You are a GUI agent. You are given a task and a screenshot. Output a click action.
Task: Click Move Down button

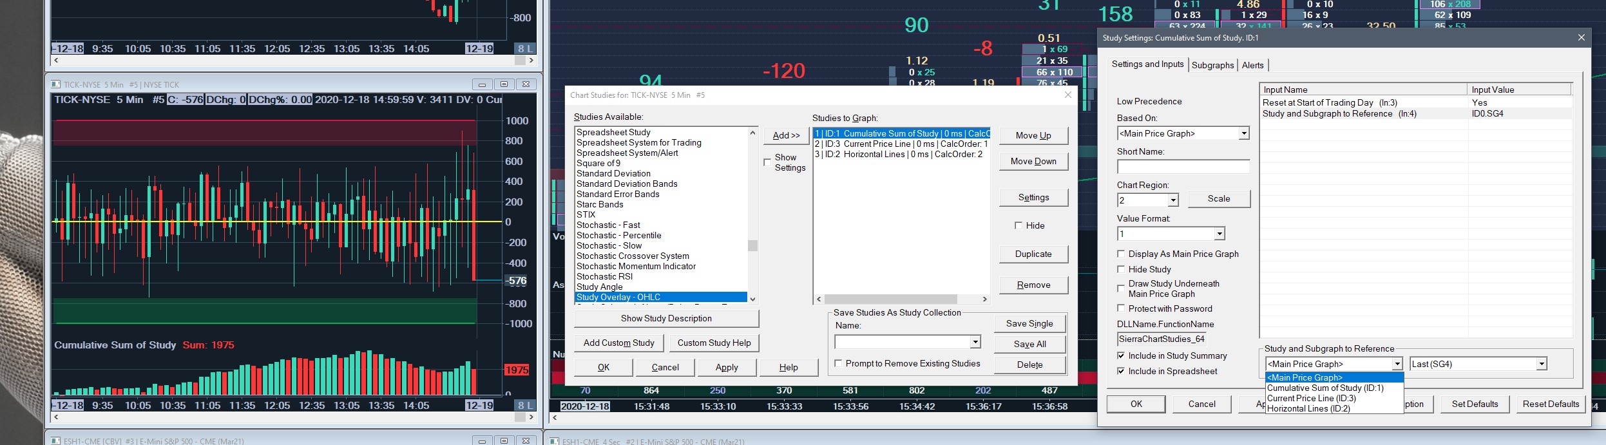pyautogui.click(x=1033, y=161)
